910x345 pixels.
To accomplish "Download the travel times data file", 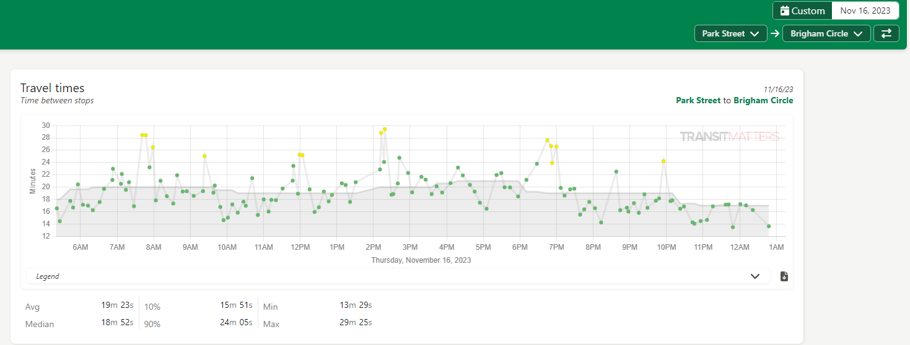I will click(x=784, y=276).
